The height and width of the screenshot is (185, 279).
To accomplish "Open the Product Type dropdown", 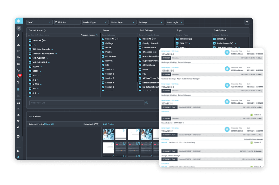I will coord(95,22).
